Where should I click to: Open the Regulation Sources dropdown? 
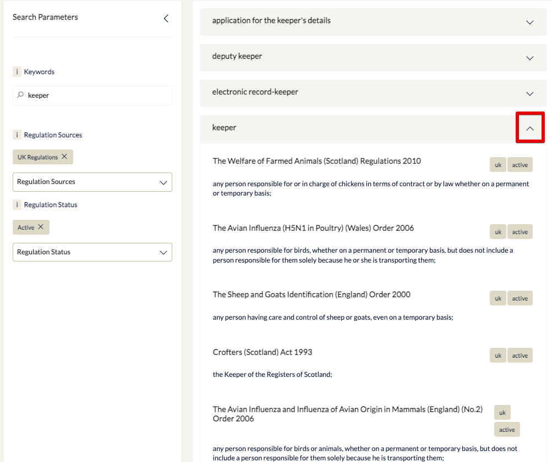tap(92, 182)
